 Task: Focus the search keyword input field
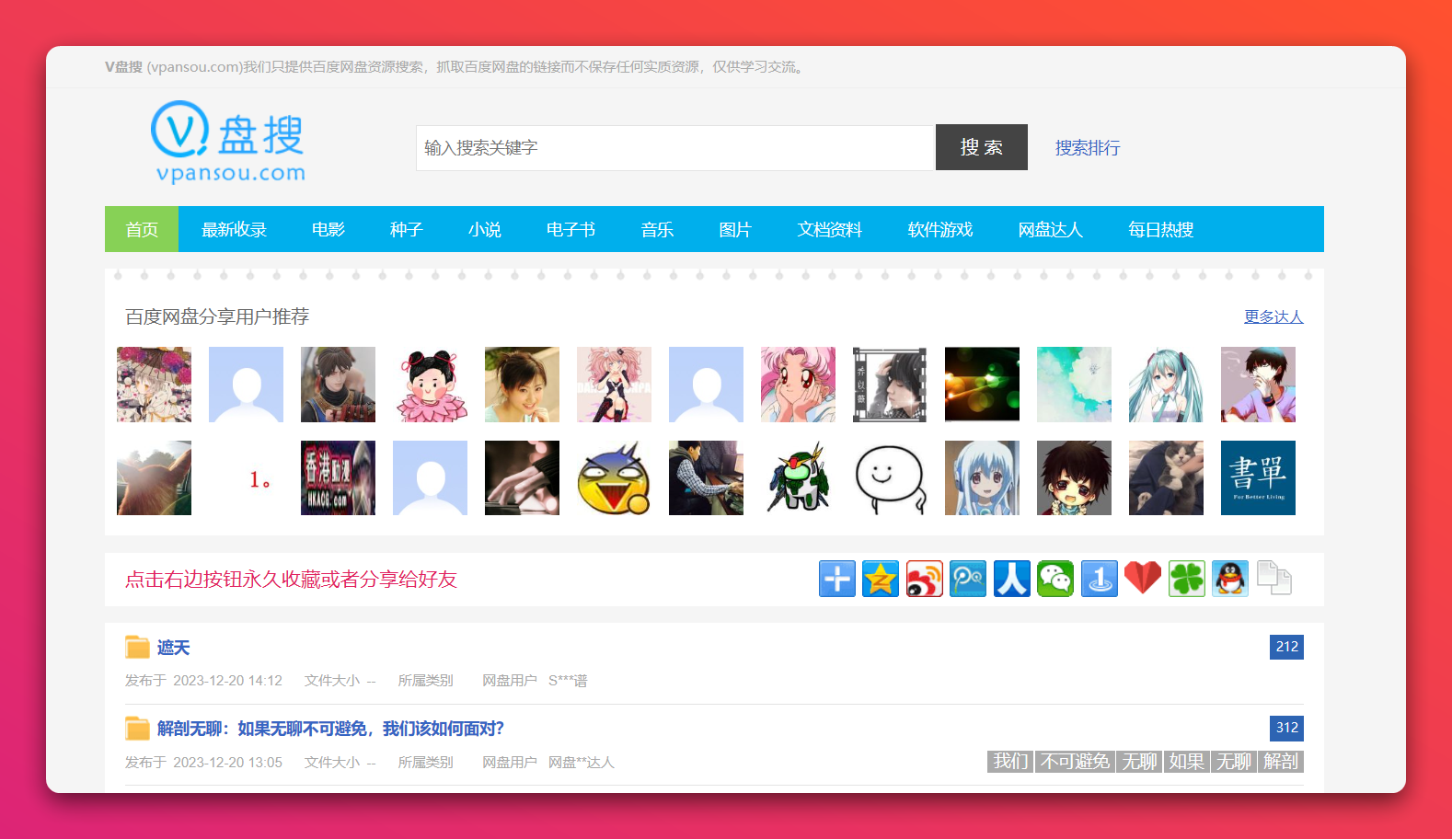click(675, 148)
